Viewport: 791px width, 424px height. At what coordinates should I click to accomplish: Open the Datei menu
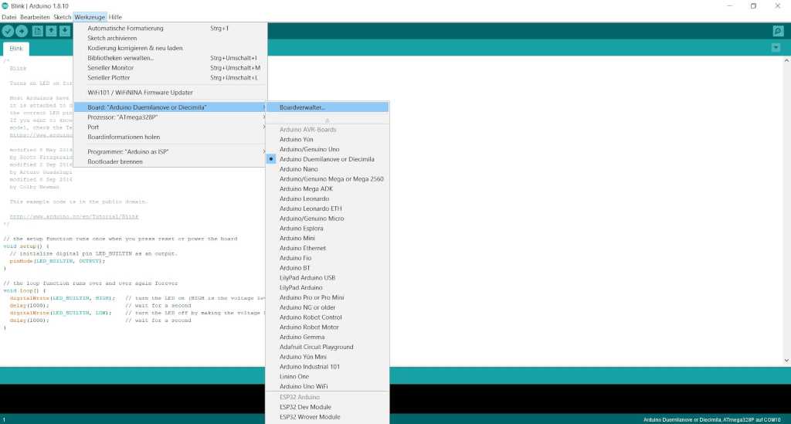(8, 17)
